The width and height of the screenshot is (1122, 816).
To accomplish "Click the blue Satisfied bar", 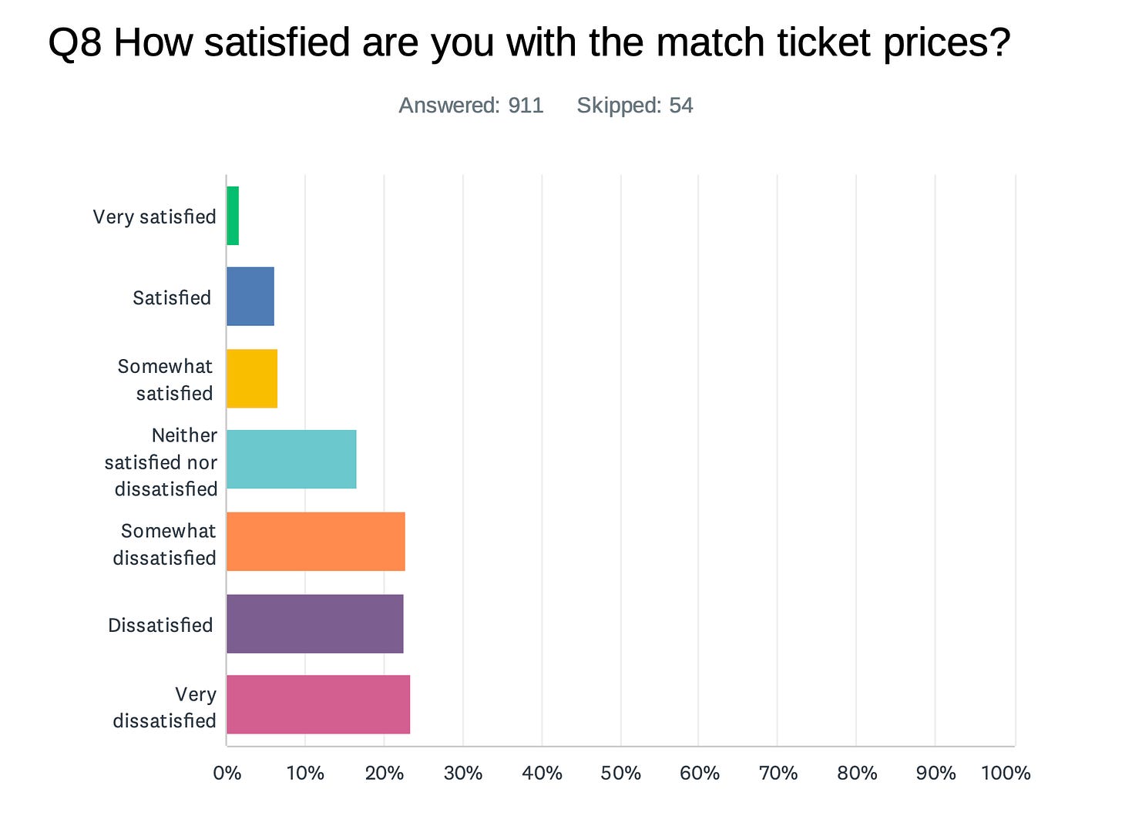I will (x=250, y=297).
